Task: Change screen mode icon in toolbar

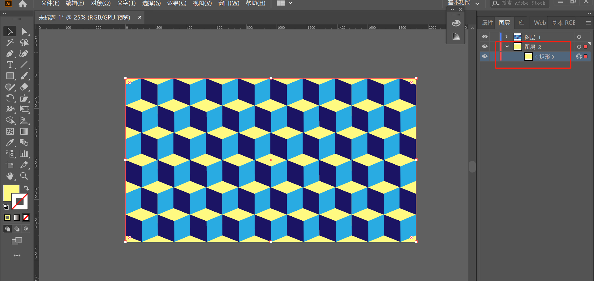Action: click(x=17, y=241)
